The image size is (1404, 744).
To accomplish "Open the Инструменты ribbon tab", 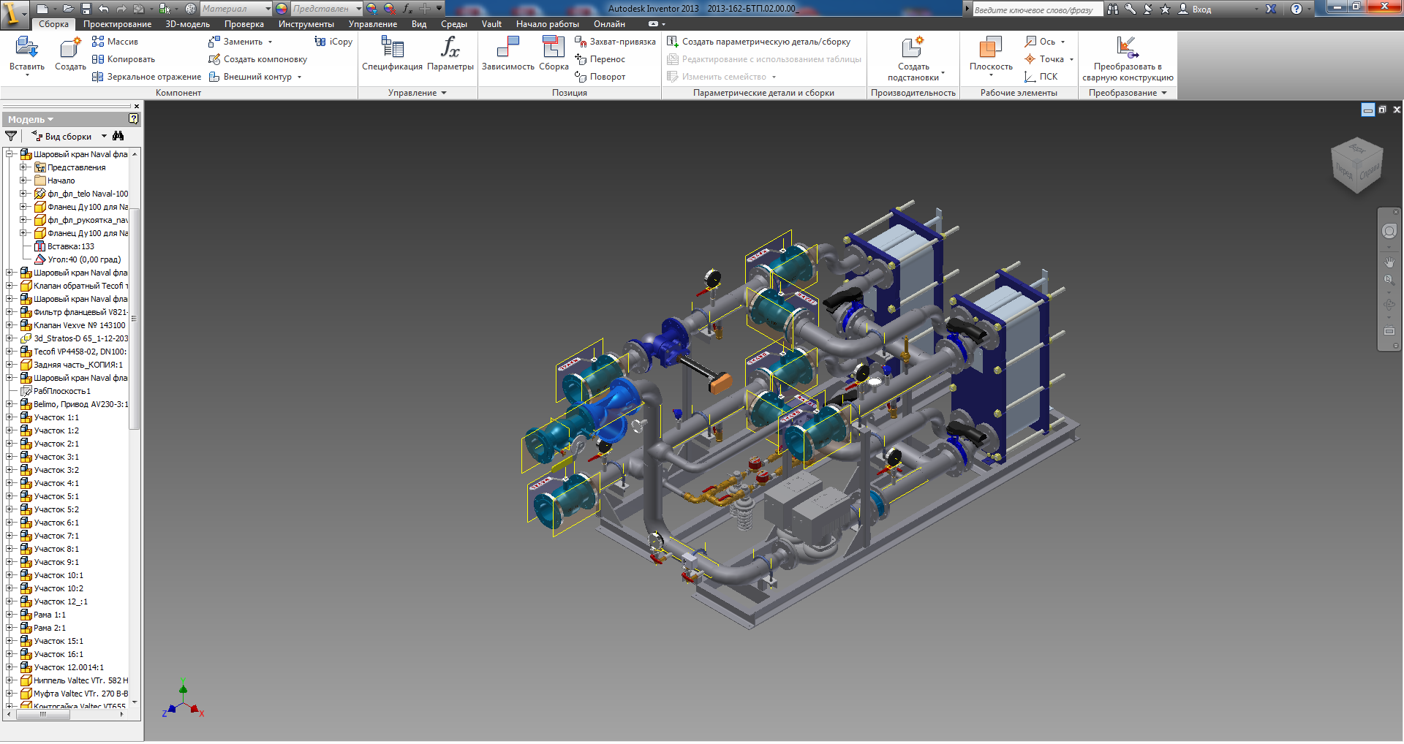I will pyautogui.click(x=306, y=24).
